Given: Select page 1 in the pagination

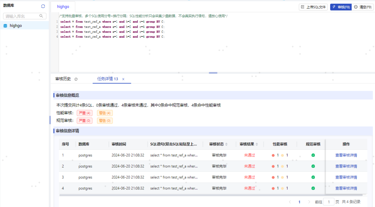Looking at the screenshot, I should pos(299,202).
